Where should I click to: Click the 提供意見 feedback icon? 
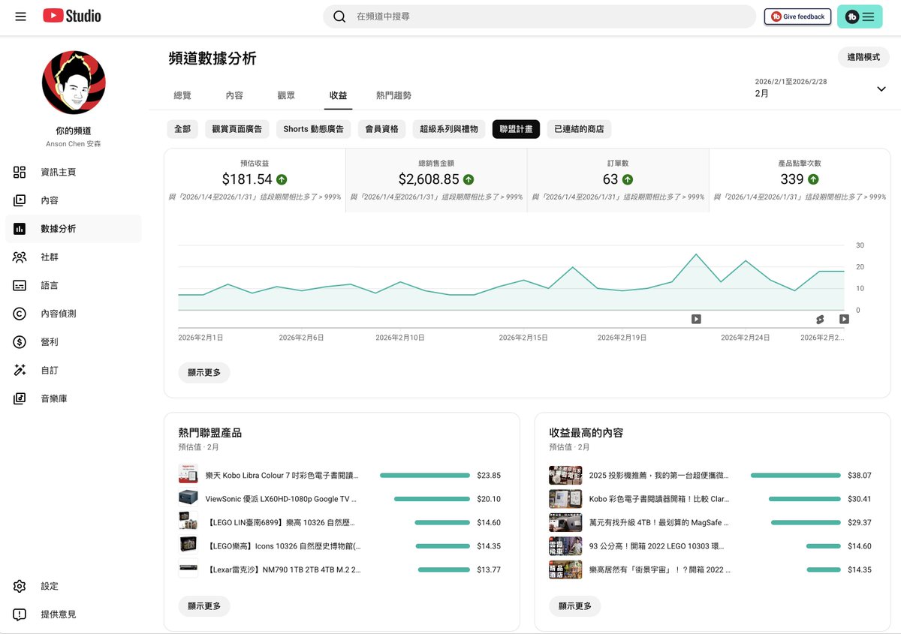click(x=20, y=614)
